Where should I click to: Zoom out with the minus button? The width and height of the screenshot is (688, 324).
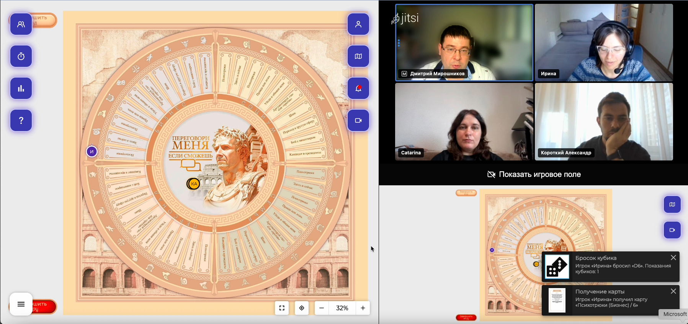click(x=322, y=308)
